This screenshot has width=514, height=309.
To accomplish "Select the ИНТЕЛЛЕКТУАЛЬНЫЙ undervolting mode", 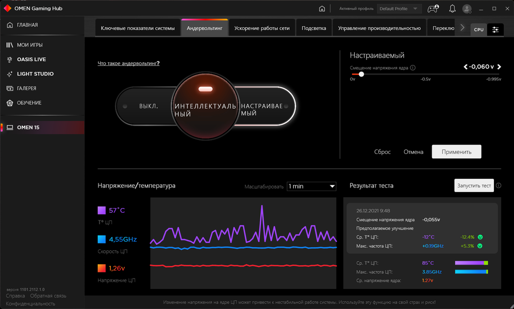I will pyautogui.click(x=205, y=106).
